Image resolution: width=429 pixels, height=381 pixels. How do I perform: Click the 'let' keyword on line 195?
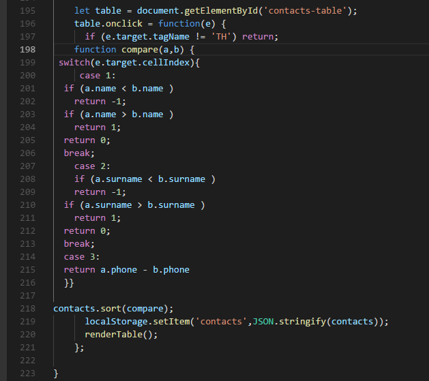click(x=82, y=11)
